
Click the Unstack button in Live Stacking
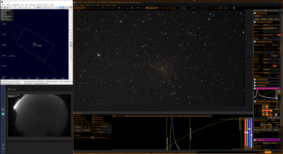[x=87, y=130]
